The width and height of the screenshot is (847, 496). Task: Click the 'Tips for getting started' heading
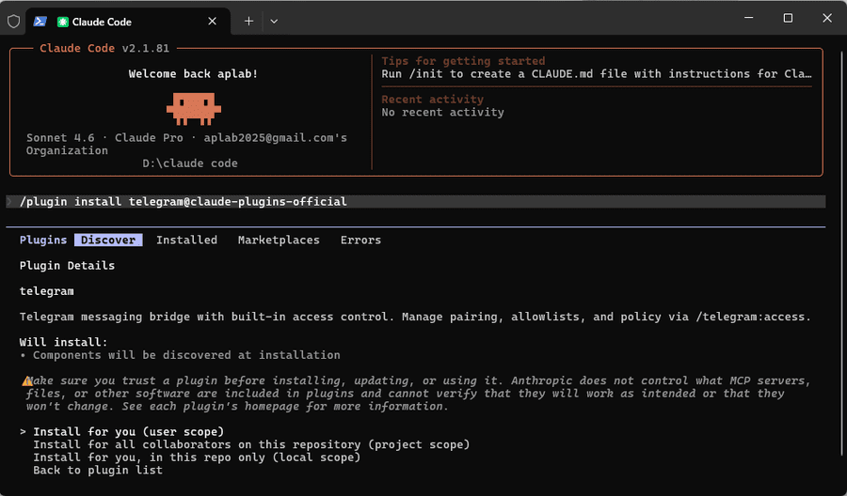coord(463,61)
